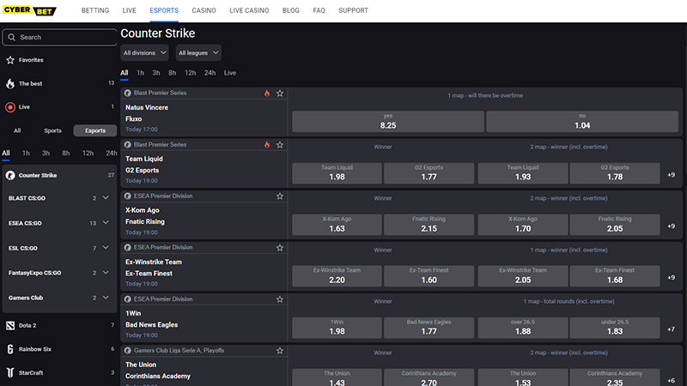The height and width of the screenshot is (386, 687).
Task: Expand the FantasyExpo CS:GO league list
Action: (106, 273)
